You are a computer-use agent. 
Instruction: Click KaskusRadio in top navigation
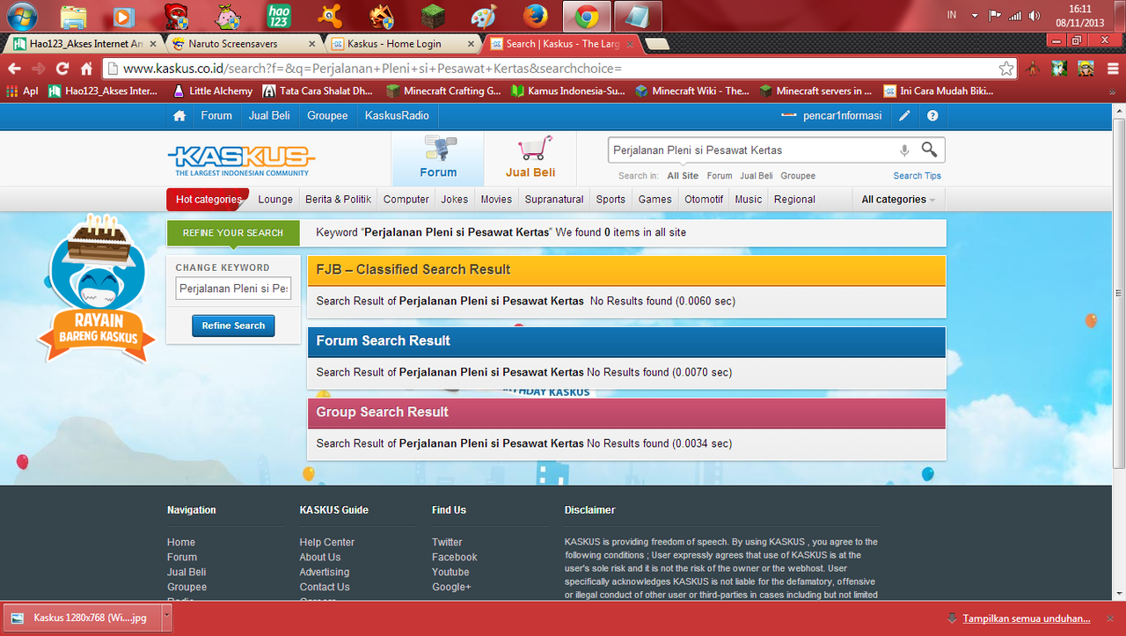pyautogui.click(x=397, y=115)
